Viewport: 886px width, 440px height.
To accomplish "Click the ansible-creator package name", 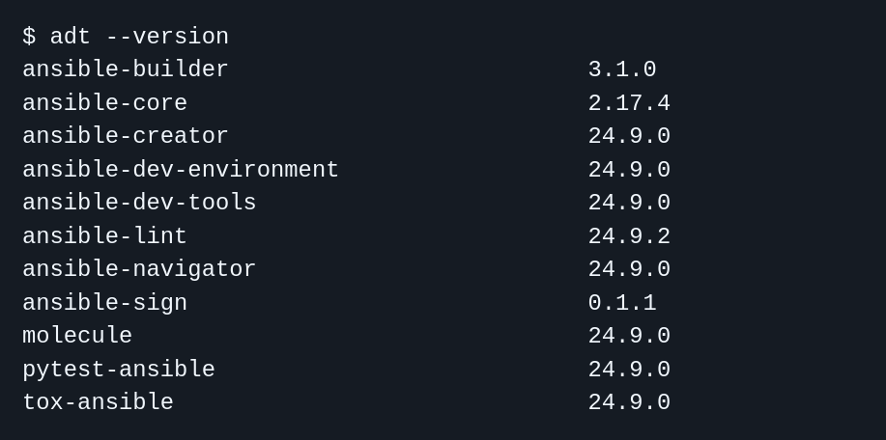I will pyautogui.click(x=126, y=136).
